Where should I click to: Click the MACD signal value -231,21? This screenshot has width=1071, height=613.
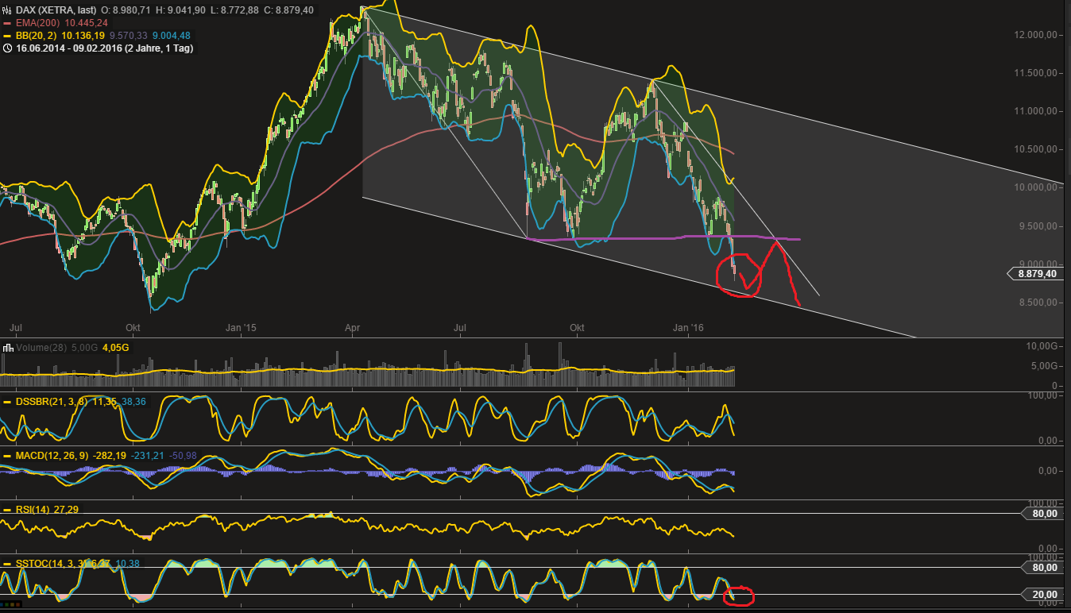pos(148,456)
